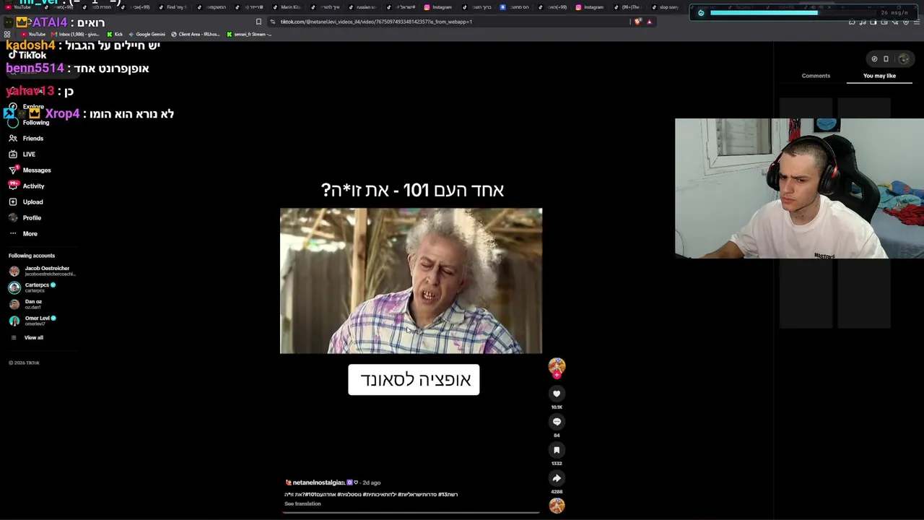Open comments via the speech bubble icon
Screen dimensions: 924x520
click(x=557, y=422)
